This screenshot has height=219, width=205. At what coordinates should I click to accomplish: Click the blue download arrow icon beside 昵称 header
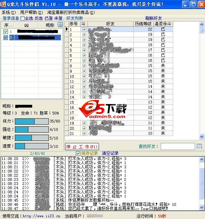[x=60, y=25]
